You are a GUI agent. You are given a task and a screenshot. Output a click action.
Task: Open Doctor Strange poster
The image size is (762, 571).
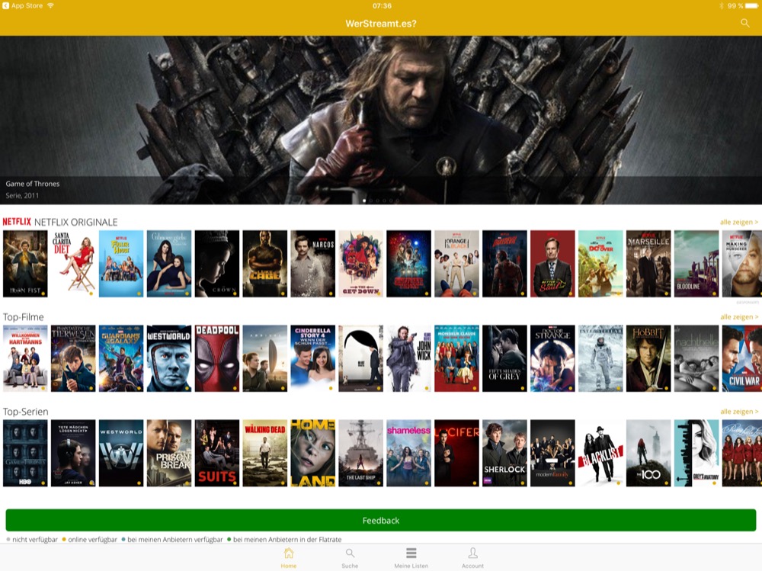tap(552, 358)
